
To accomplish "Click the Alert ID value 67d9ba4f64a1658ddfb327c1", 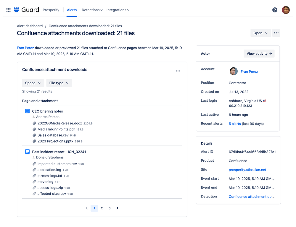I will [x=252, y=152].
